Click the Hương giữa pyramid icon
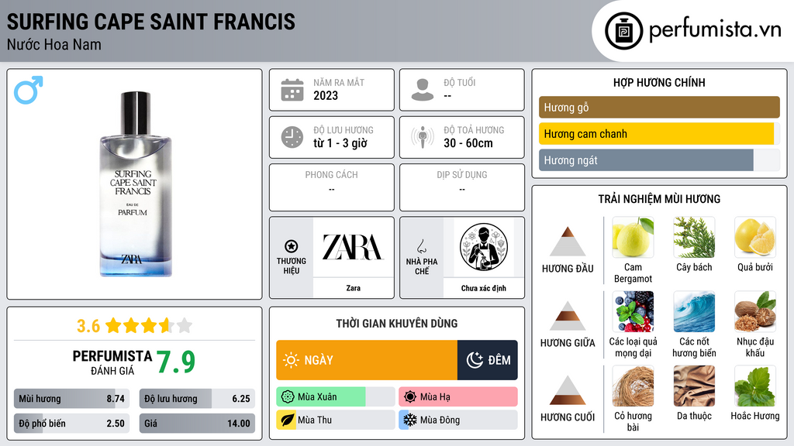 [568, 316]
